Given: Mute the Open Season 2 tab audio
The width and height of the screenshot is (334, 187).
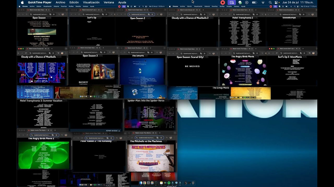Looking at the screenshot, I should click(x=145, y=10).
